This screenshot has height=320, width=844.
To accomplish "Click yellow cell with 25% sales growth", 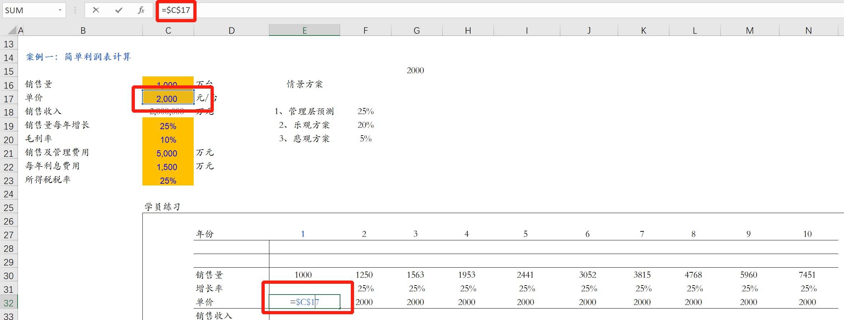I will pos(168,126).
